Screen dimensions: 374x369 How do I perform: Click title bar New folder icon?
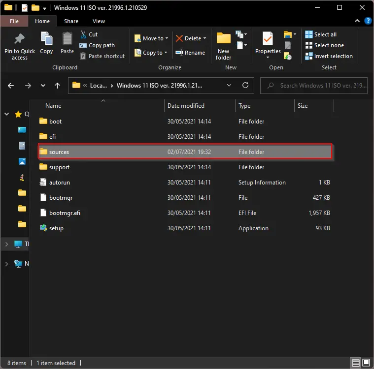[35, 8]
